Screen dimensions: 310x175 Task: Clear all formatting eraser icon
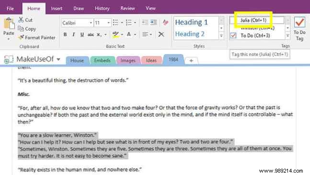tap(165, 23)
